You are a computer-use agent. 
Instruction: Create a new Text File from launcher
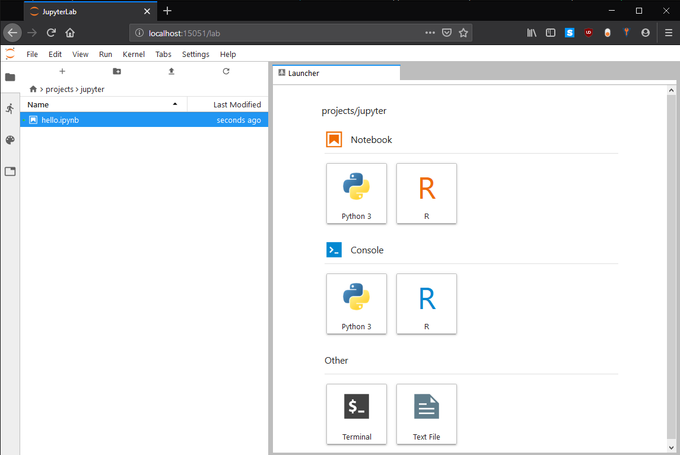coord(427,414)
